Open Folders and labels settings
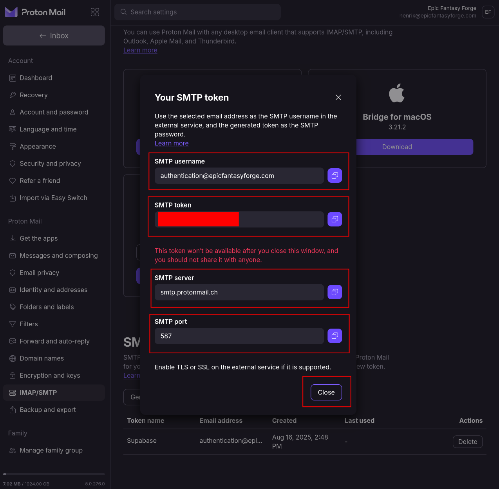The width and height of the screenshot is (499, 489). click(x=47, y=307)
